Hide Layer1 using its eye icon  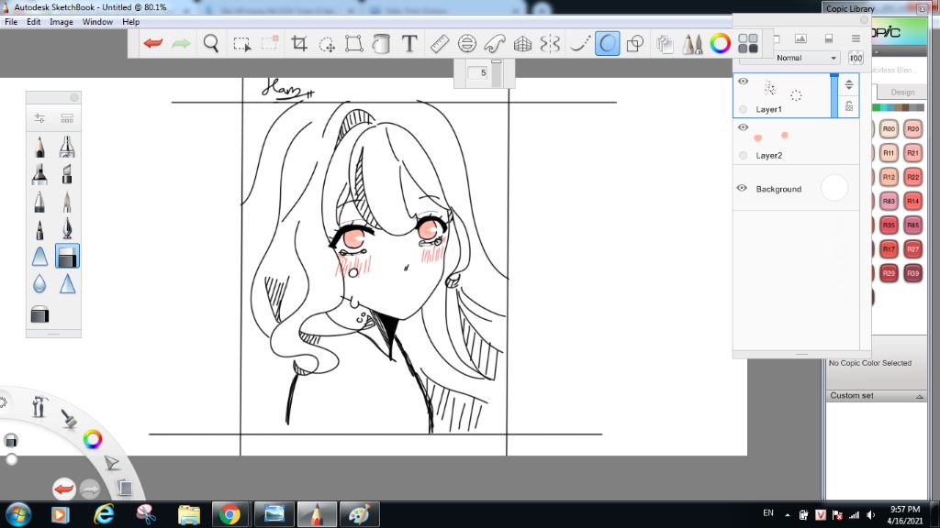743,82
